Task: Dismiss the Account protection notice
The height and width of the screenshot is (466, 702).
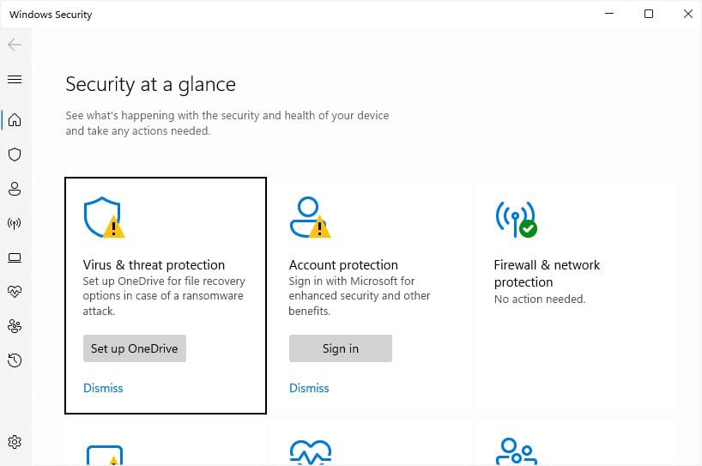Action: (309, 388)
